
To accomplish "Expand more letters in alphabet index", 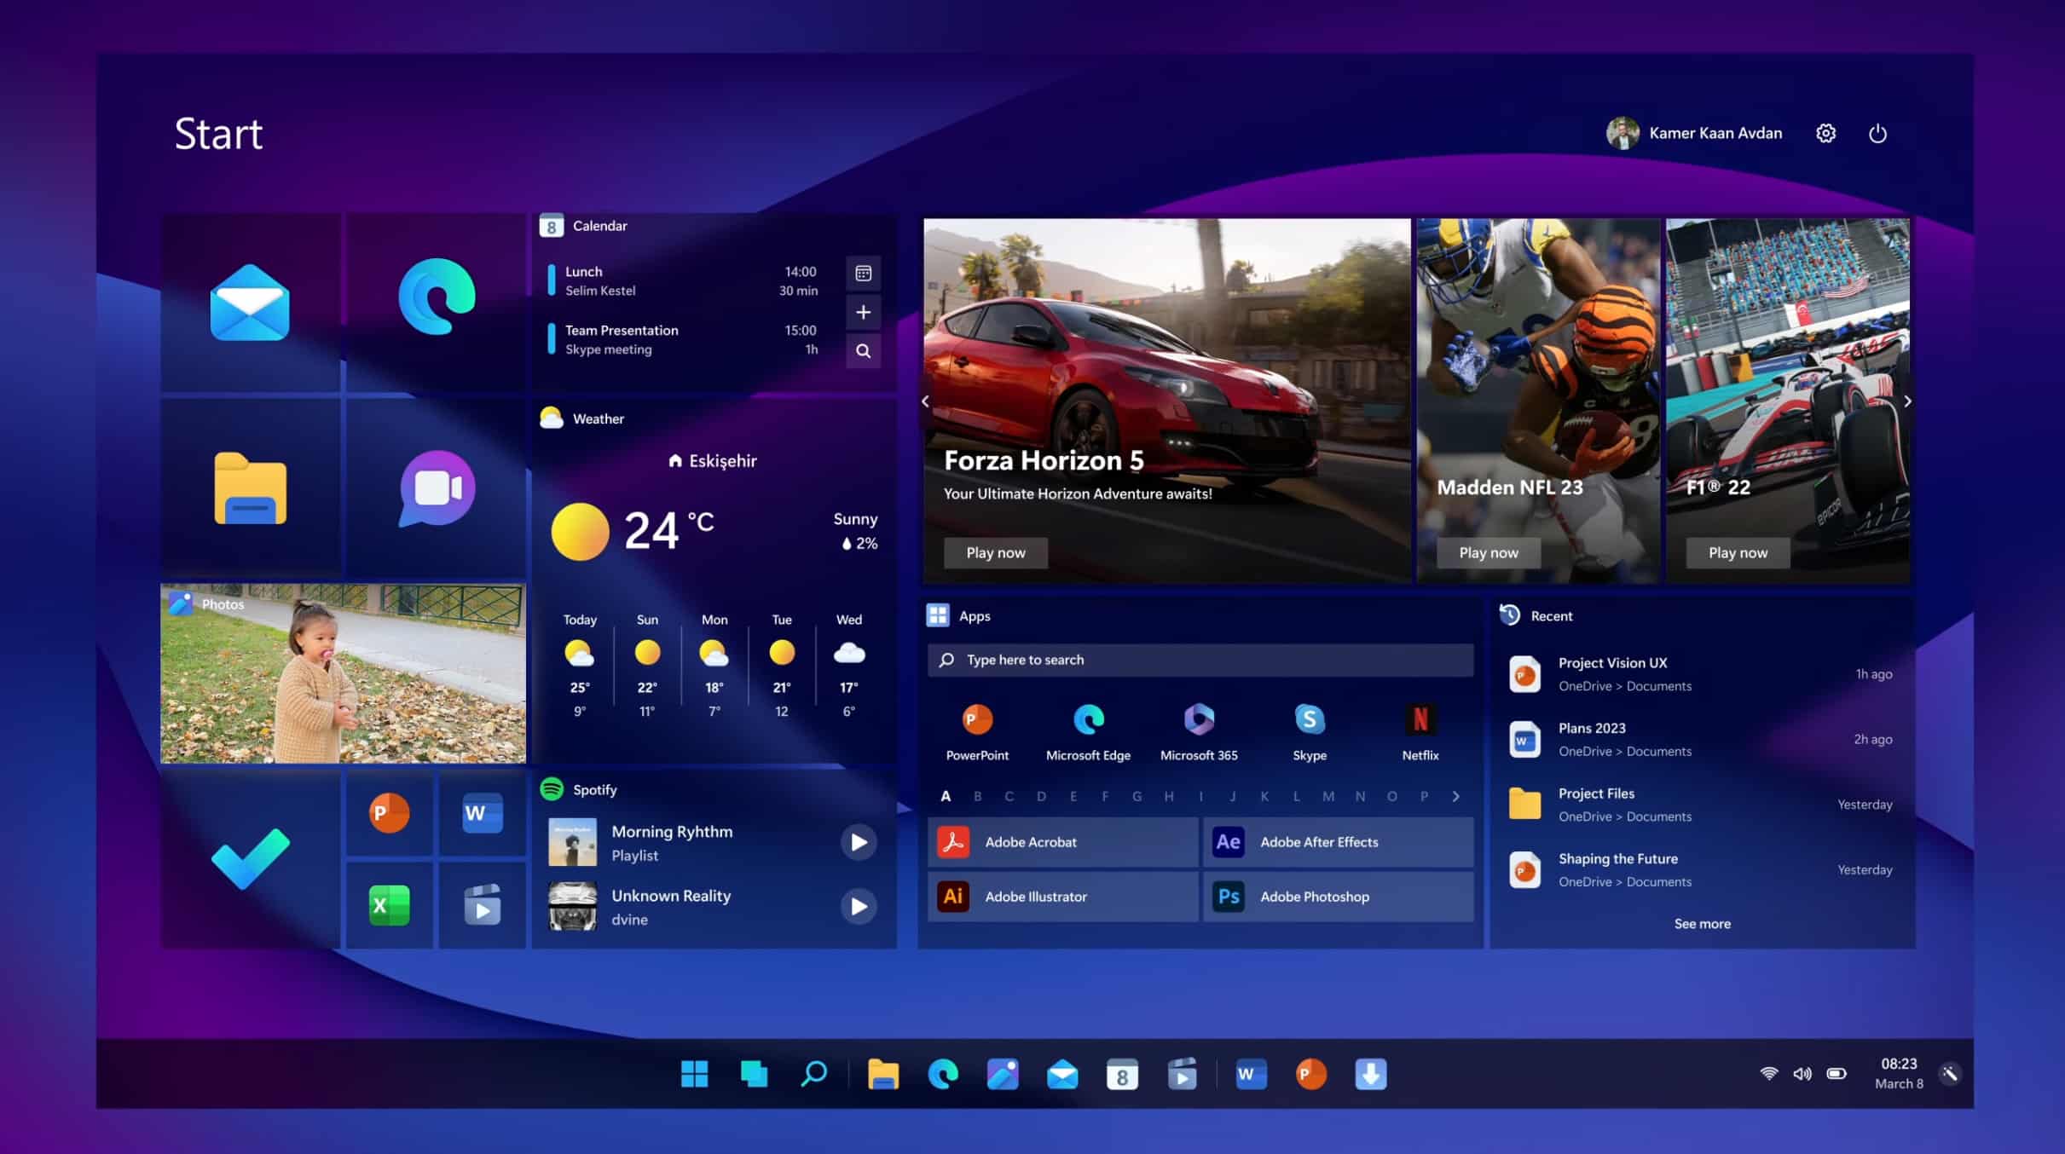I will [x=1456, y=796].
